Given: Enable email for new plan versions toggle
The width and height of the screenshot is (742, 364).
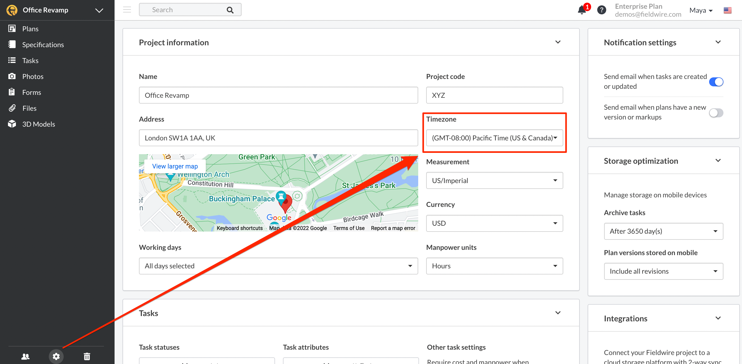Looking at the screenshot, I should 716,113.
